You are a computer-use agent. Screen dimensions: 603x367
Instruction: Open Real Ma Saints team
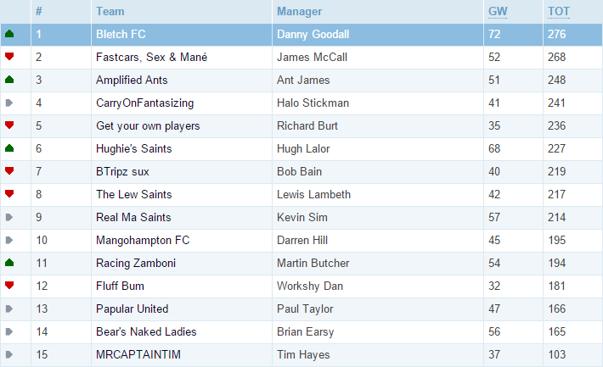pos(133,217)
